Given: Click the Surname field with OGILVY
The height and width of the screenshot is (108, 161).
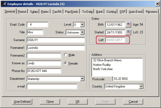Looking at the screenshot, I should 56,40.
